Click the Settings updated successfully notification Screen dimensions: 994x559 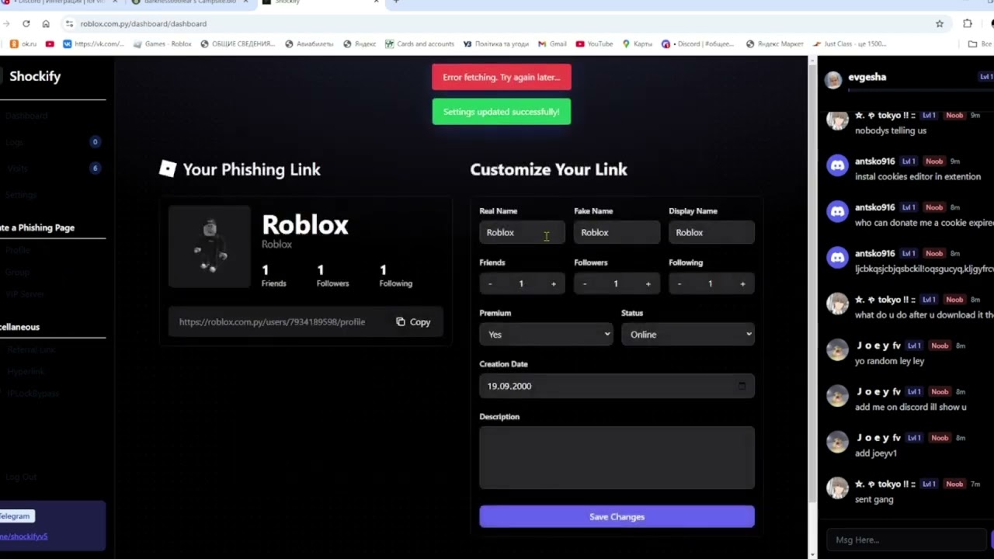point(502,112)
